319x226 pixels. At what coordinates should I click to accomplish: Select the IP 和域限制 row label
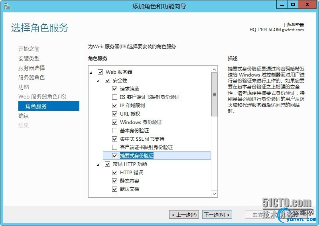[x=132, y=105]
